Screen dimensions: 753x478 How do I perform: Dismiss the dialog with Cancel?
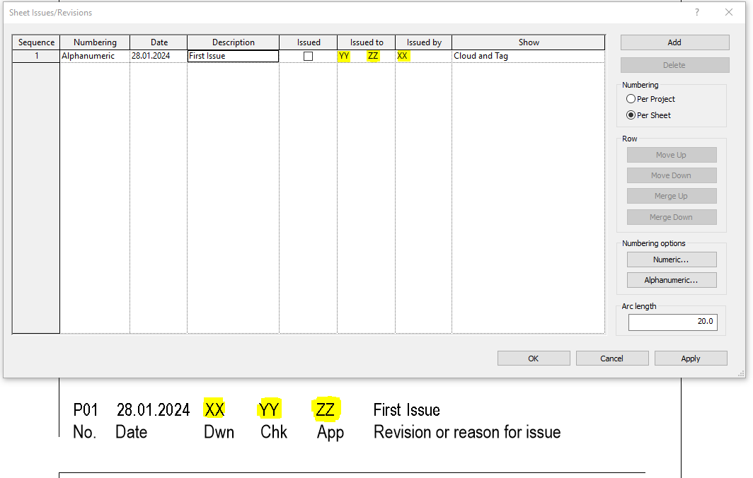[611, 358]
